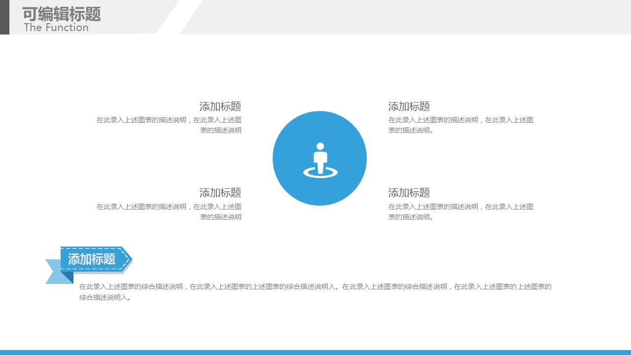The height and width of the screenshot is (355, 631).
Task: Select the lower-left 添加标题 heading beside circle
Action: (x=220, y=193)
